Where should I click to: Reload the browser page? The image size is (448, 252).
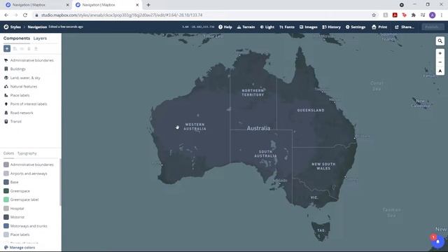[x=25, y=15]
